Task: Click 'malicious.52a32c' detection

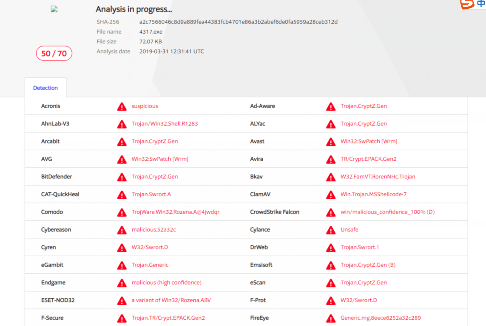Action: 154,230
